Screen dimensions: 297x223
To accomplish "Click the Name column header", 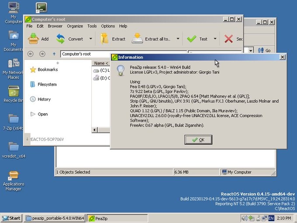I will coord(101,63).
